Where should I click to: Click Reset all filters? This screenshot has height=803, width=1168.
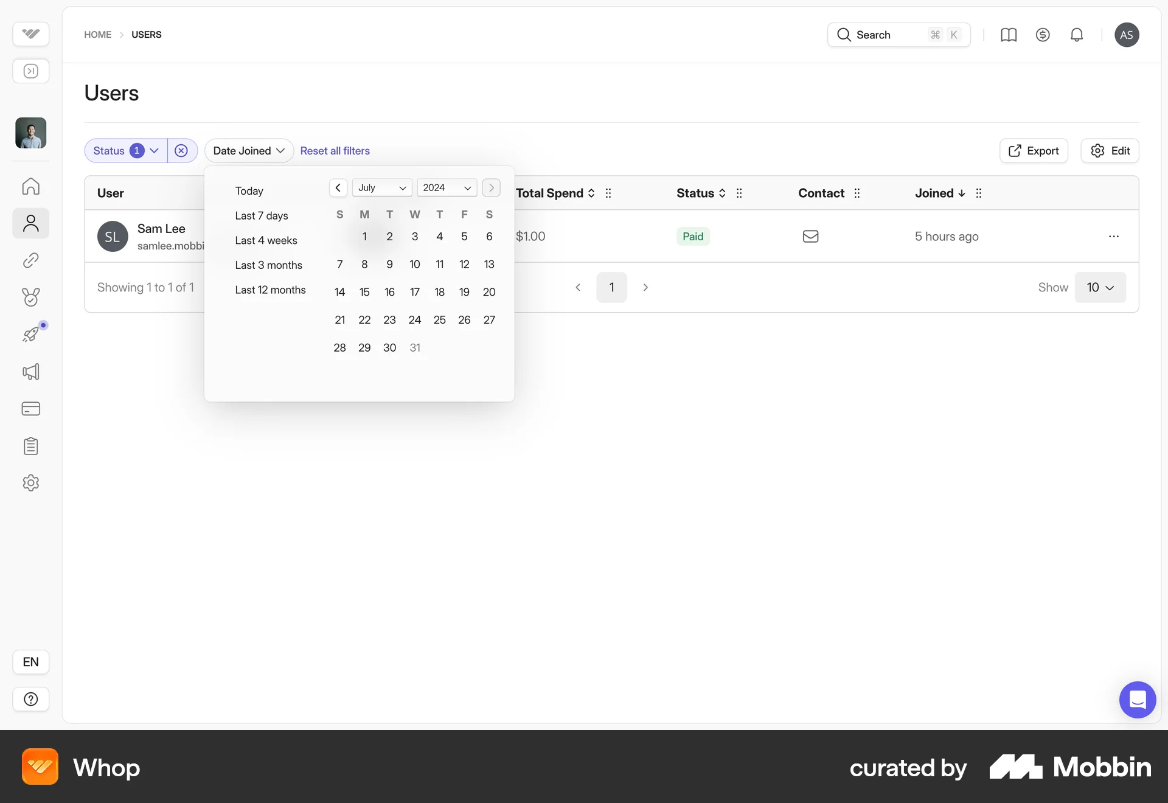[x=335, y=150]
